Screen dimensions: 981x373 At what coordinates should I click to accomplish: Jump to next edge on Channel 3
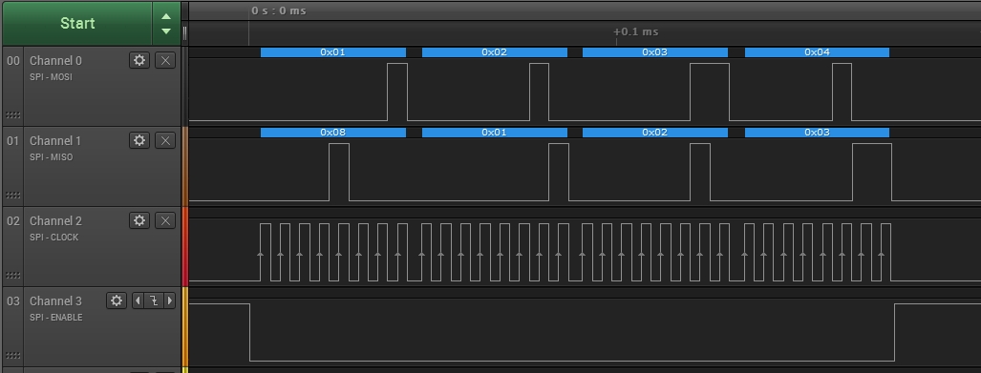click(x=169, y=300)
